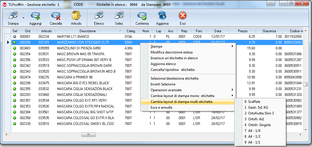Click the Stampa printer icon
The height and width of the screenshot is (147, 312).
click(x=13, y=16)
